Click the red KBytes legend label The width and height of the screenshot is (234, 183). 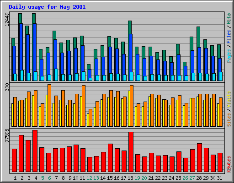229,164
